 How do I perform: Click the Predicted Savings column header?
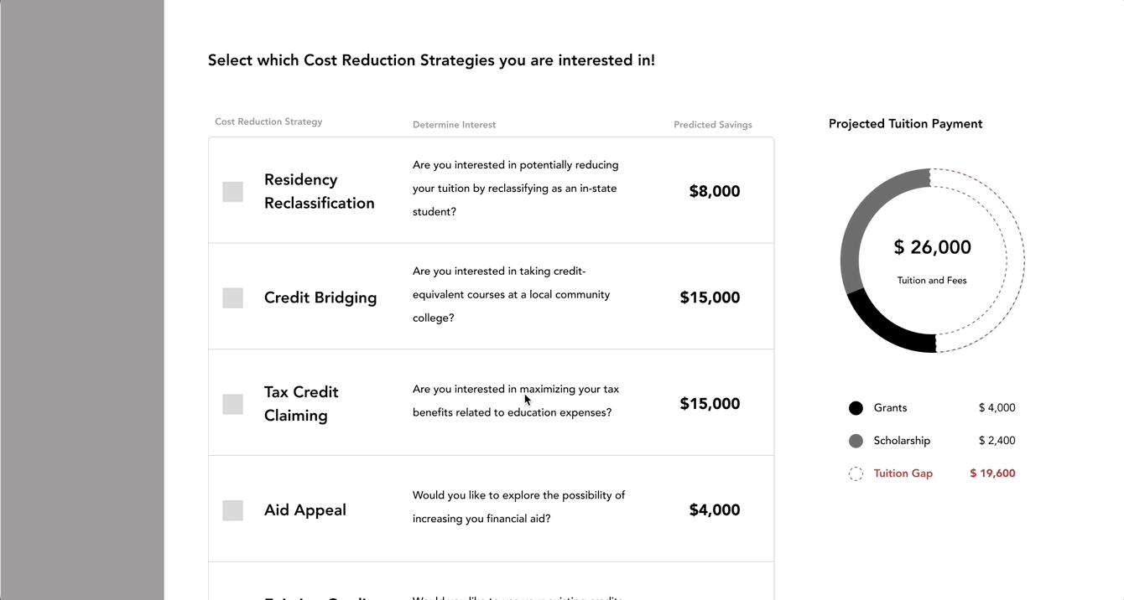[712, 125]
